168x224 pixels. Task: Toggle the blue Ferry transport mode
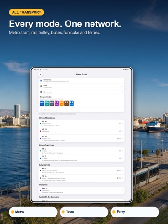71,104
